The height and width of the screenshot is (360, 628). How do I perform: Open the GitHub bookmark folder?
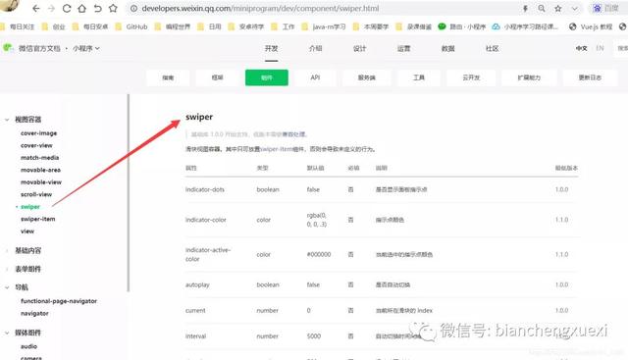pyautogui.click(x=131, y=26)
